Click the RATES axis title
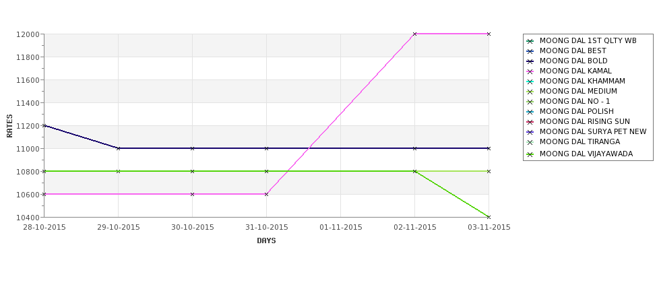 [x=9, y=126]
